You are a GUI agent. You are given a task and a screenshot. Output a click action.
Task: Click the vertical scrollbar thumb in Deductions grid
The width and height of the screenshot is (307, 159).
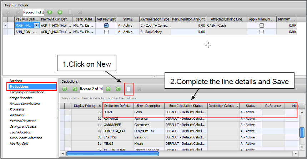tap(302, 132)
